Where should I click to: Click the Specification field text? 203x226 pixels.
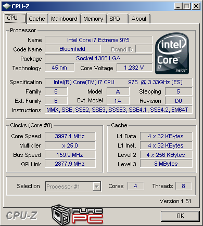coord(119,82)
